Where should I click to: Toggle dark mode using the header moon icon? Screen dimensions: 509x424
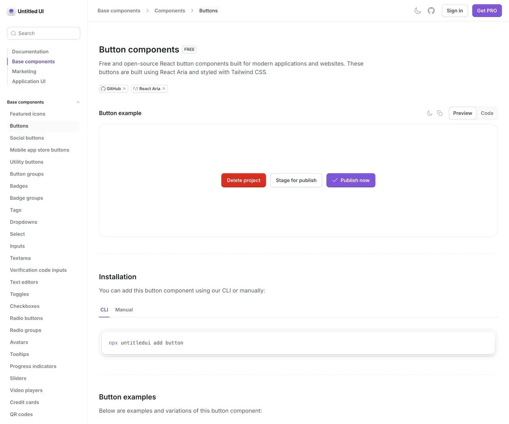[418, 10]
